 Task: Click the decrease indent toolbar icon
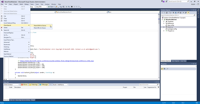tap(61, 7)
